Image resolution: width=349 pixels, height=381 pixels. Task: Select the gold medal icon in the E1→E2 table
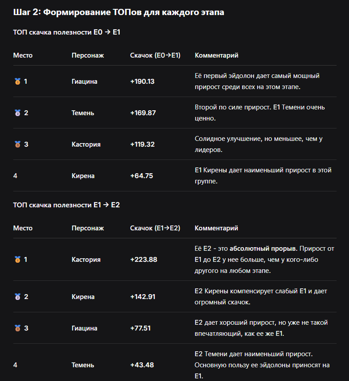pos(17,260)
